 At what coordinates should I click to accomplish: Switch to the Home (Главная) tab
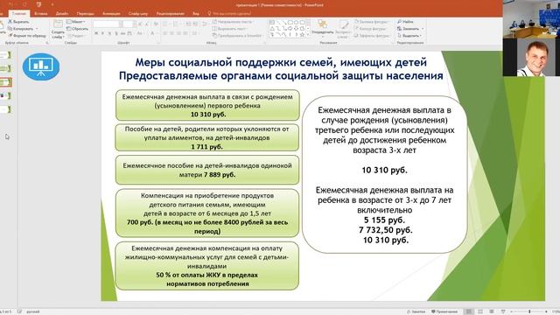click(x=19, y=14)
